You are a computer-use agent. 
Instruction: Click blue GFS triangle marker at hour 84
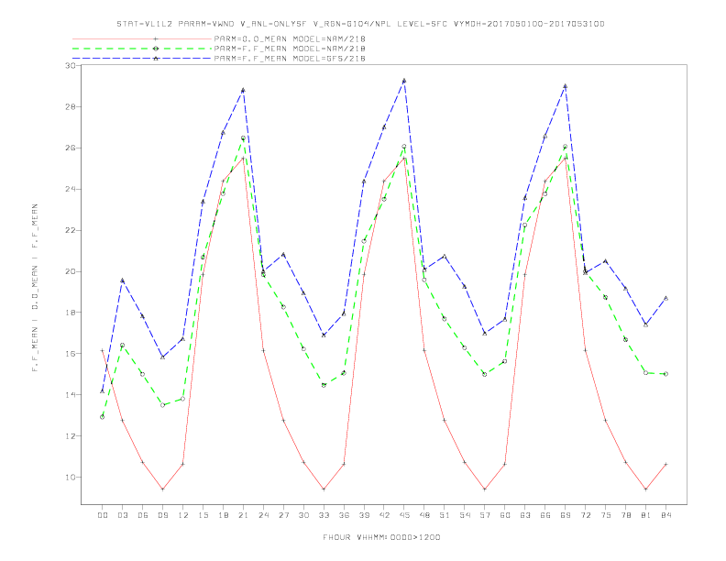(x=665, y=299)
